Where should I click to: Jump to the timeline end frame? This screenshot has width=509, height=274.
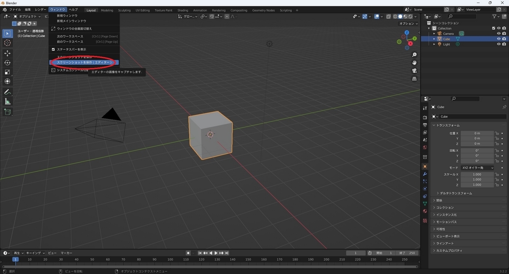pyautogui.click(x=227, y=253)
